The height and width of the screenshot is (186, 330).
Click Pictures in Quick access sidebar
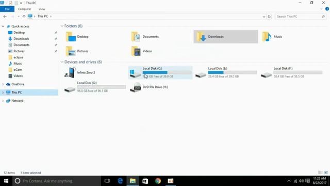click(19, 51)
